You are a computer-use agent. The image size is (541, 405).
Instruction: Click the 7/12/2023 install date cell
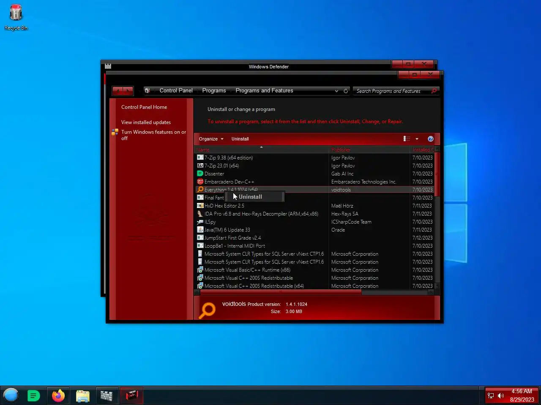(422, 238)
